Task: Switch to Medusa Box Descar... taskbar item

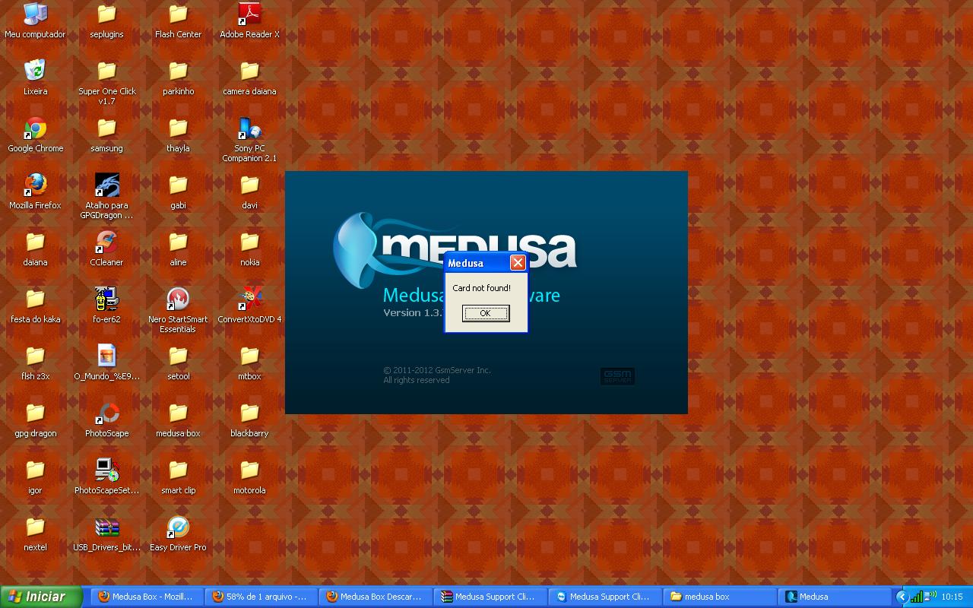Action: pos(376,597)
